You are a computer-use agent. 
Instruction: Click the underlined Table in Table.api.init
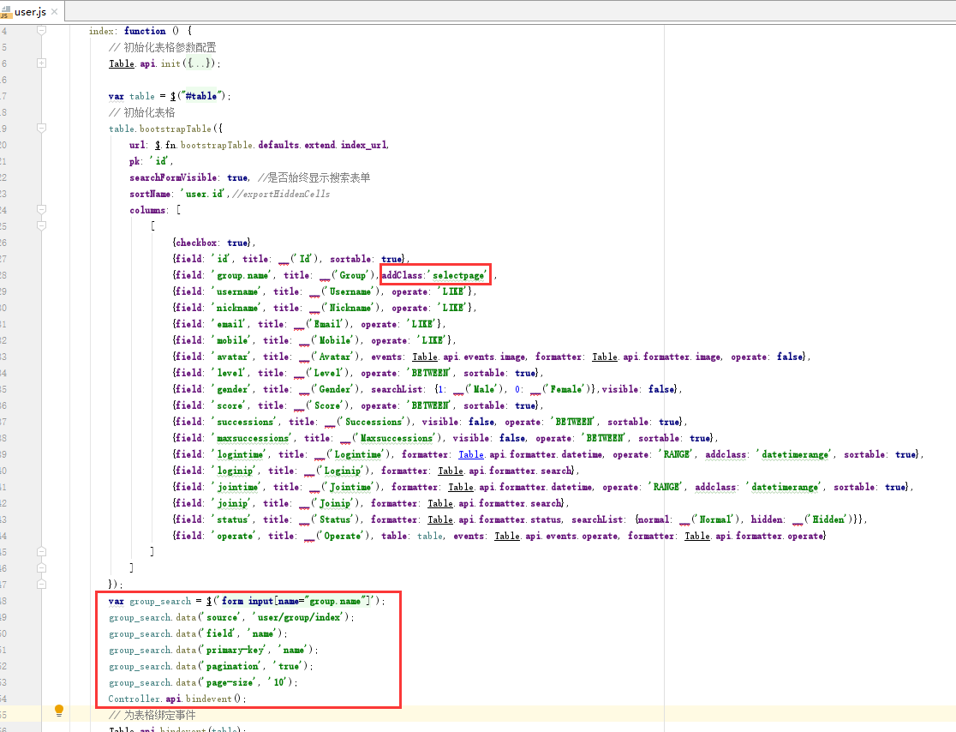pyautogui.click(x=122, y=63)
